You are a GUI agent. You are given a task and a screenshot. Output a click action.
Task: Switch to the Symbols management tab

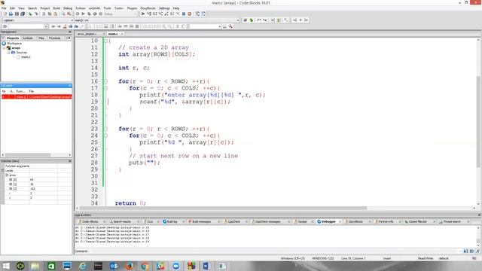[x=27, y=38]
